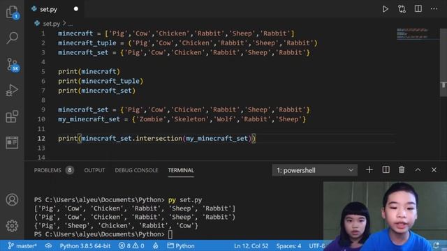Open the Search view in activity bar
This screenshot has width=447, height=251.
click(12, 38)
